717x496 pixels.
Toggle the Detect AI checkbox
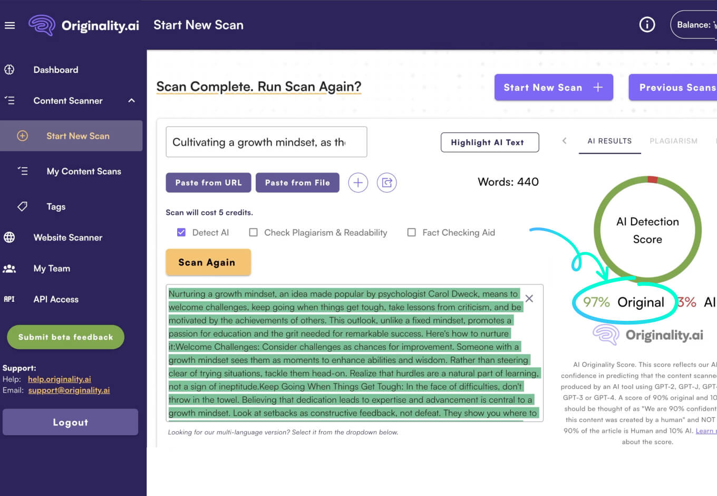coord(181,232)
